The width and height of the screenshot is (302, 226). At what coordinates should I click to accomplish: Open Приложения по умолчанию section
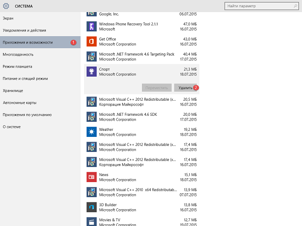tap(40, 115)
